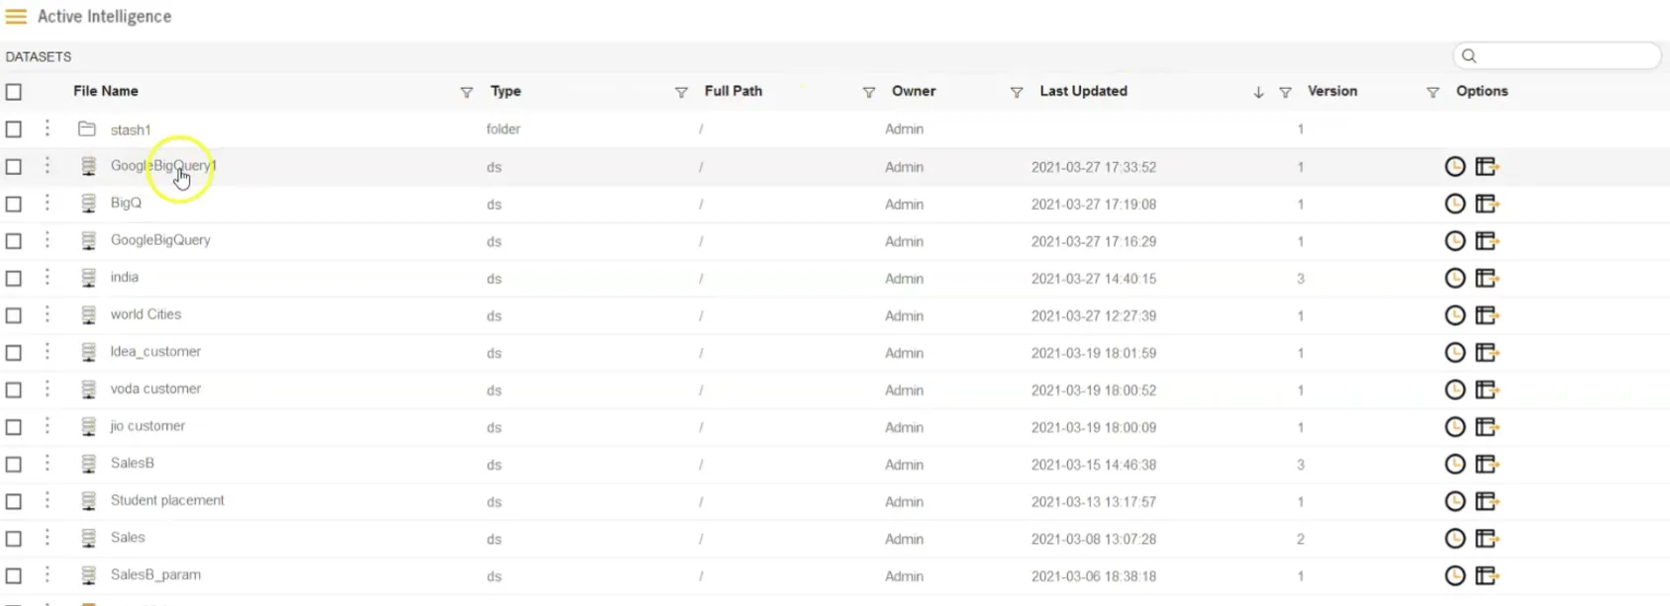
Task: Open three-dot menu for GoogleBigQuery1
Action: point(47,166)
